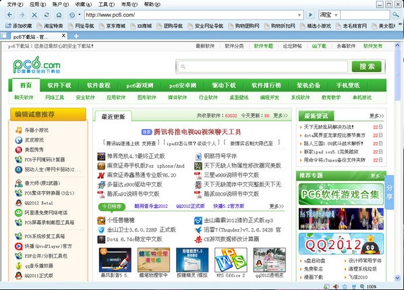Show more bookmarks with the chevron

click(x=400, y=24)
